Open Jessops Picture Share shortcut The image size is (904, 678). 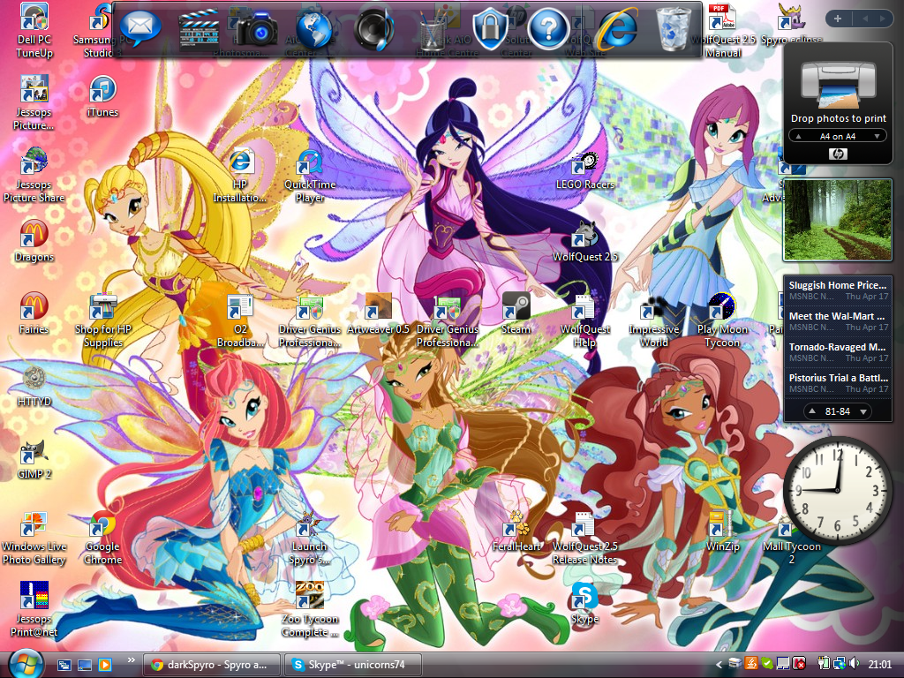(x=34, y=176)
